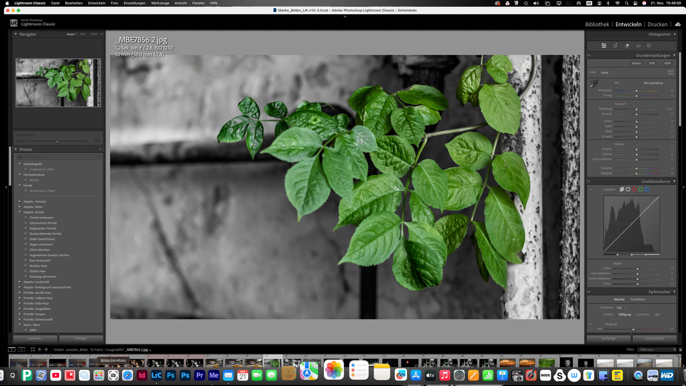This screenshot has width=686, height=386.
Task: Add new preset with plus icon
Action: coord(100,149)
